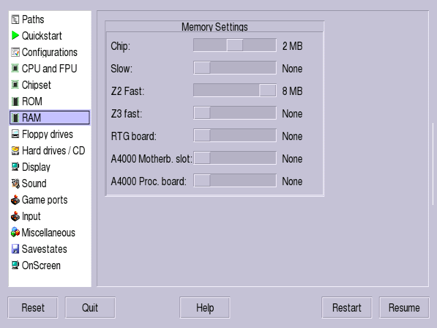437x328 pixels.
Task: Click the "RTG board:" label
Action: coord(134,137)
